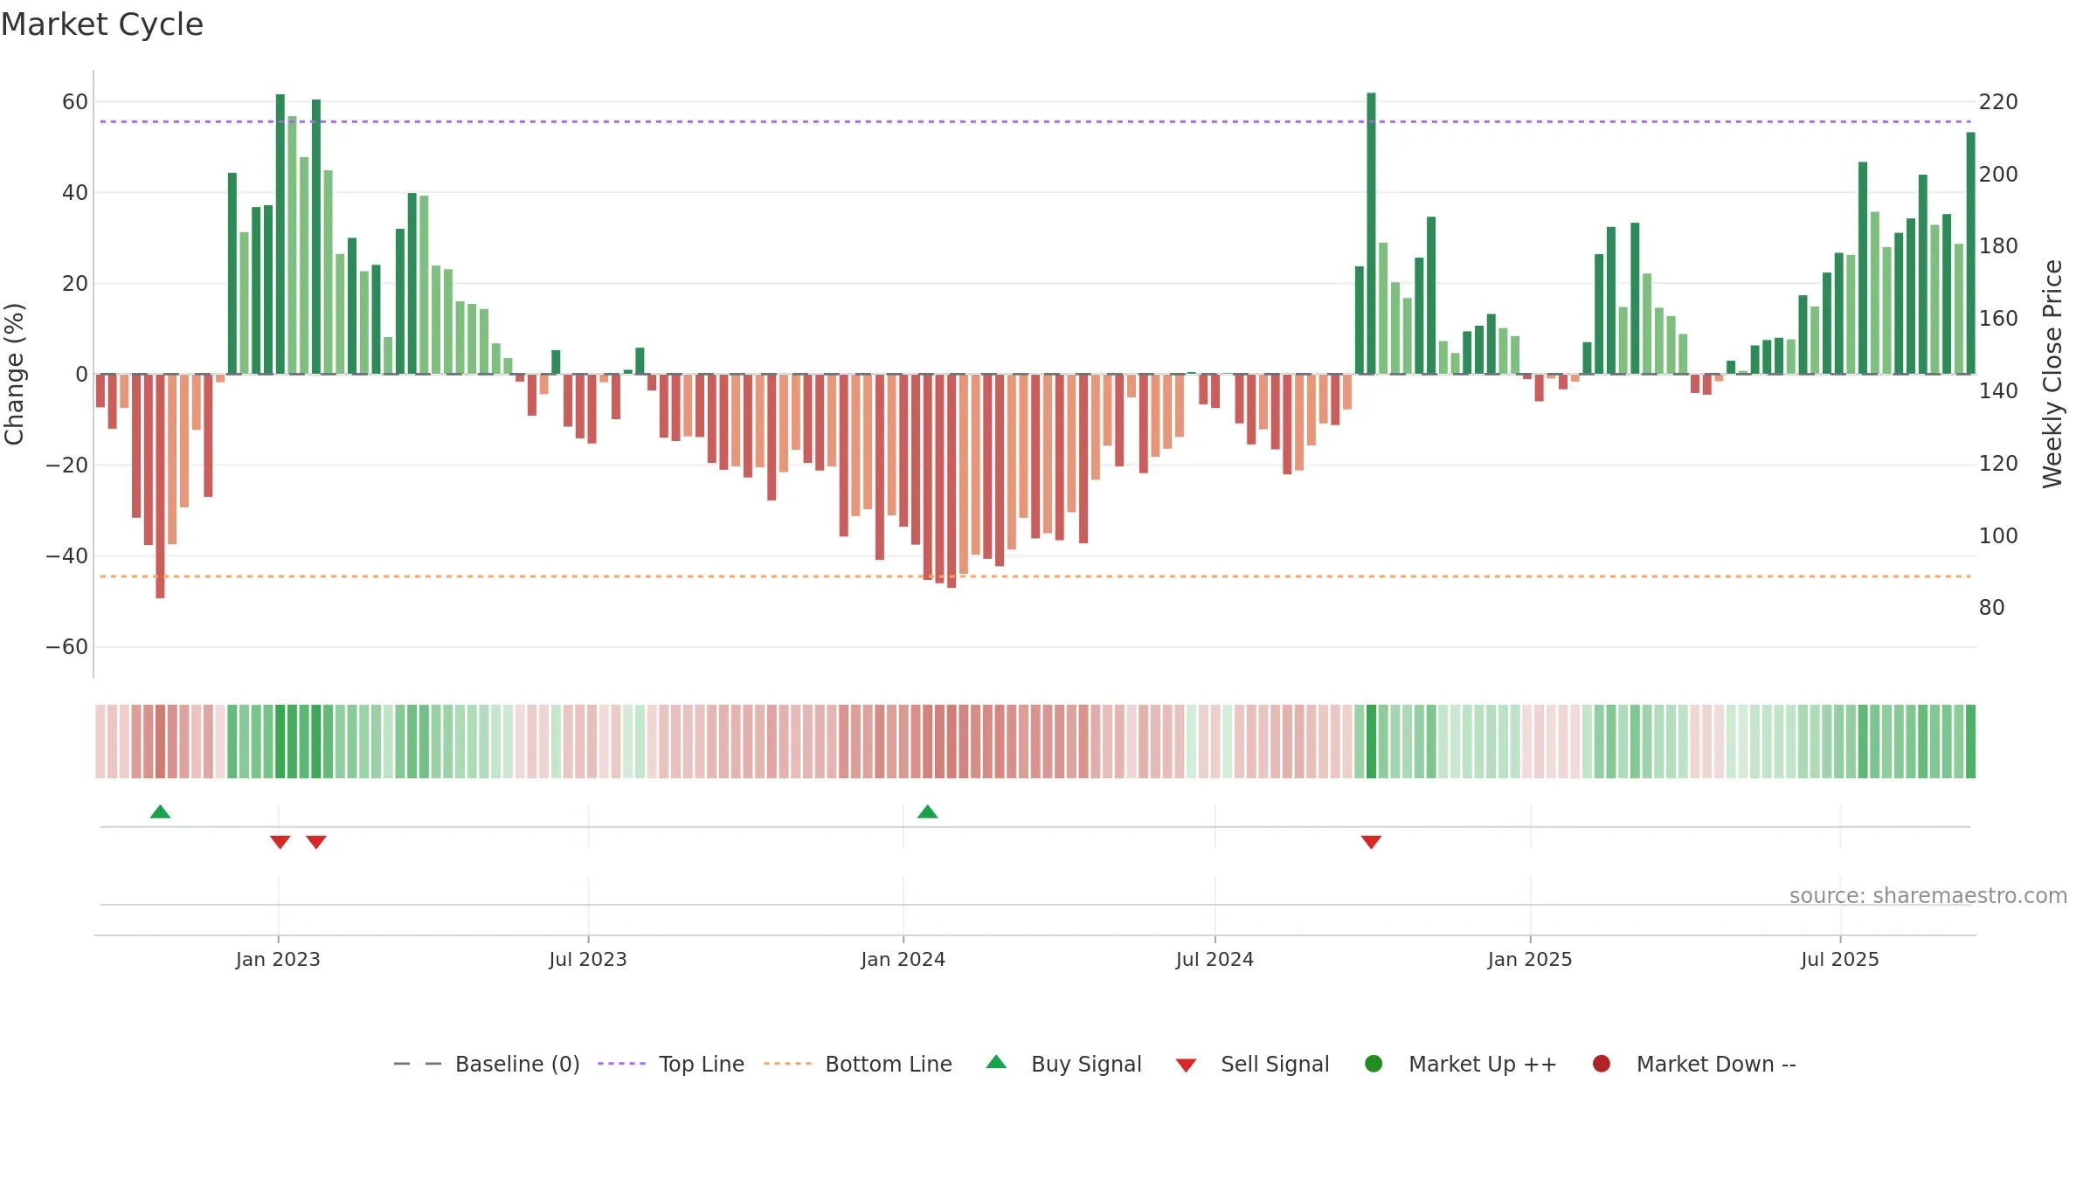The height and width of the screenshot is (1179, 2097).
Task: Click the Jan 2023 axis label
Action: [x=278, y=960]
